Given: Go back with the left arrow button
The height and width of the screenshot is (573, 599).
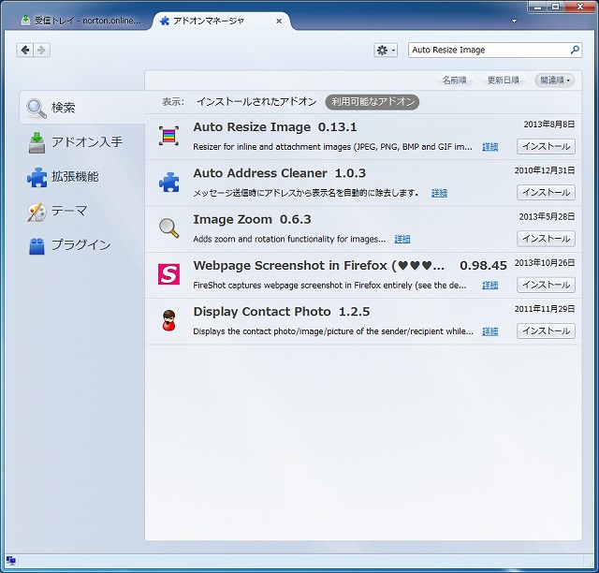Looking at the screenshot, I should [x=25, y=50].
